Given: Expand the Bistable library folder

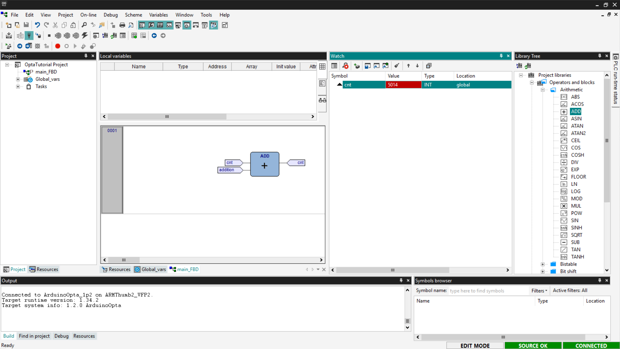Looking at the screenshot, I should tap(542, 264).
